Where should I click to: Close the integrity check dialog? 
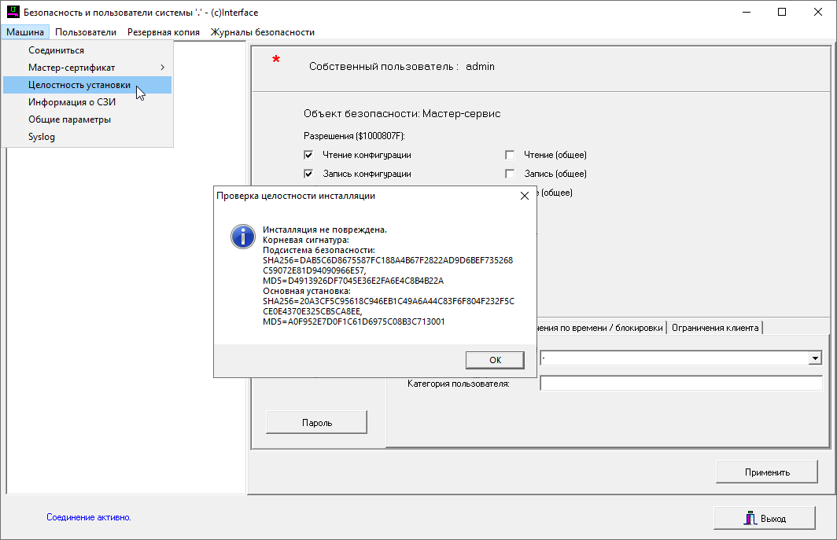click(x=525, y=196)
